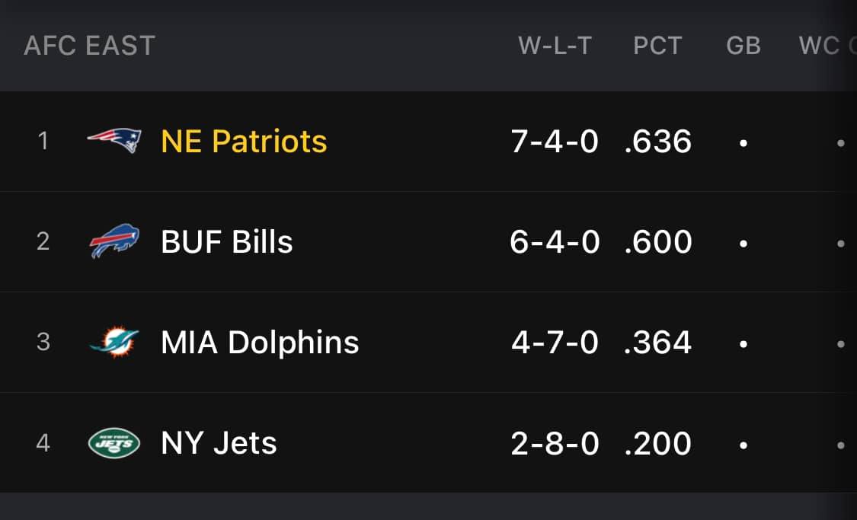Click the New York Jets logo

pos(114,443)
